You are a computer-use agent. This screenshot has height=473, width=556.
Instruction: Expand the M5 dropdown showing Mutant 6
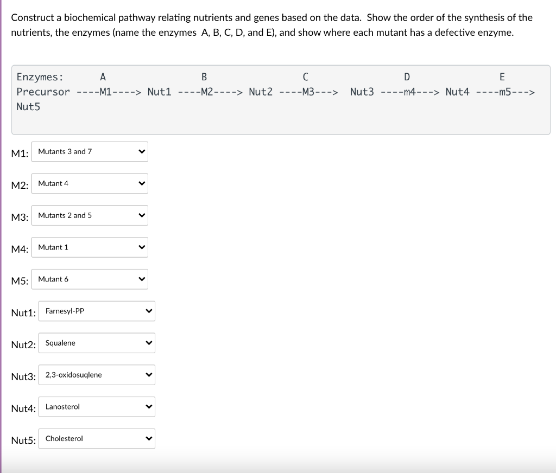pyautogui.click(x=90, y=279)
